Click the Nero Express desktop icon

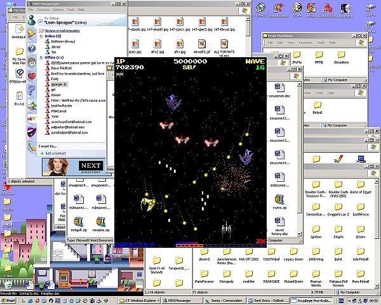[x=277, y=9]
